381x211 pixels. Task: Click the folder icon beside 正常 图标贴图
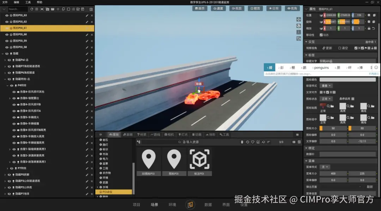(332, 106)
